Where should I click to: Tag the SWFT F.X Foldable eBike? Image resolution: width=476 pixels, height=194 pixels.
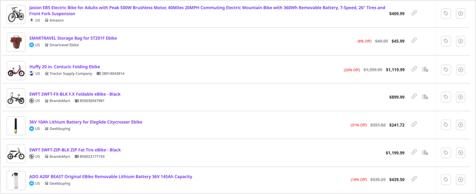pyautogui.click(x=446, y=97)
